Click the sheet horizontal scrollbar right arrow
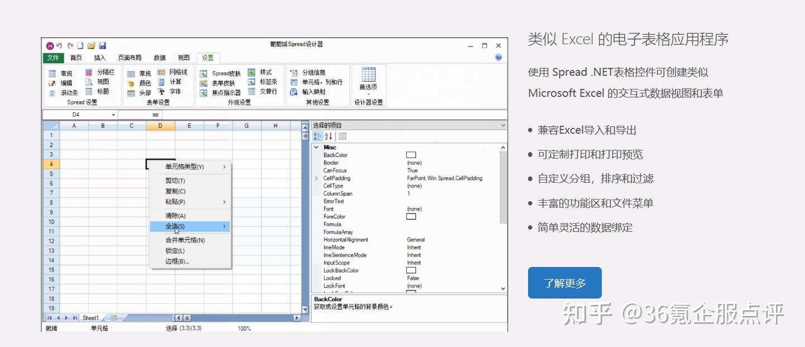 297,318
